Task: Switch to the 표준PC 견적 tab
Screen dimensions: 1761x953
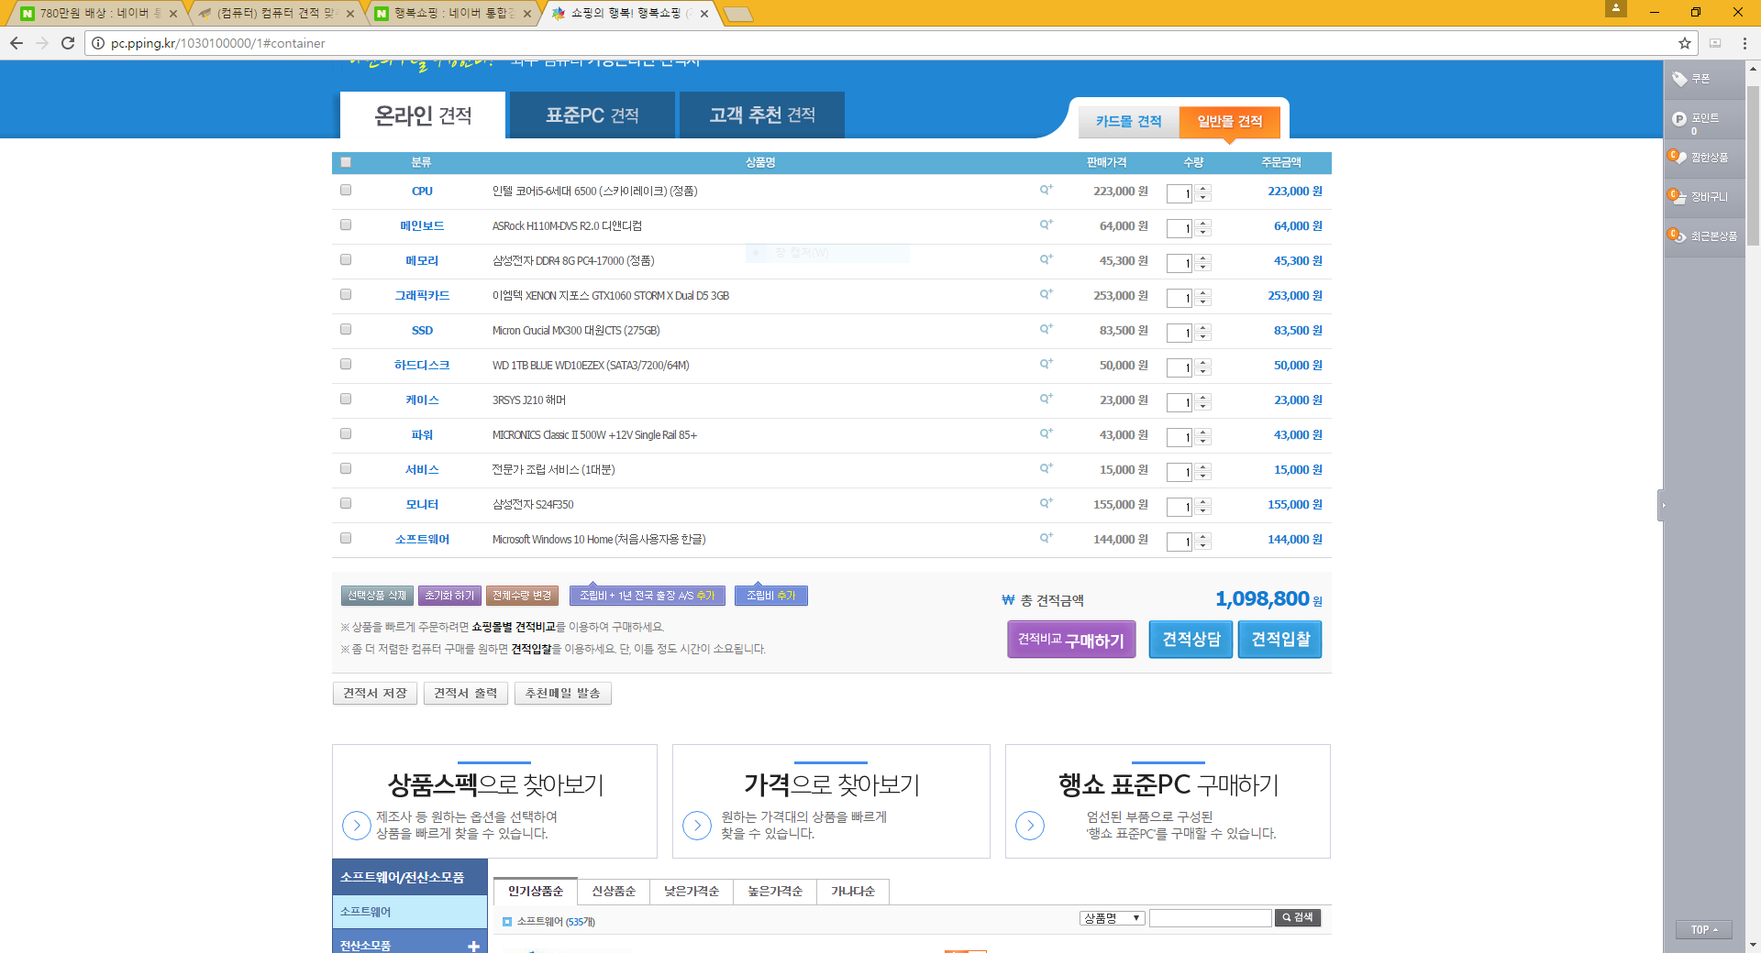Action: (x=593, y=115)
